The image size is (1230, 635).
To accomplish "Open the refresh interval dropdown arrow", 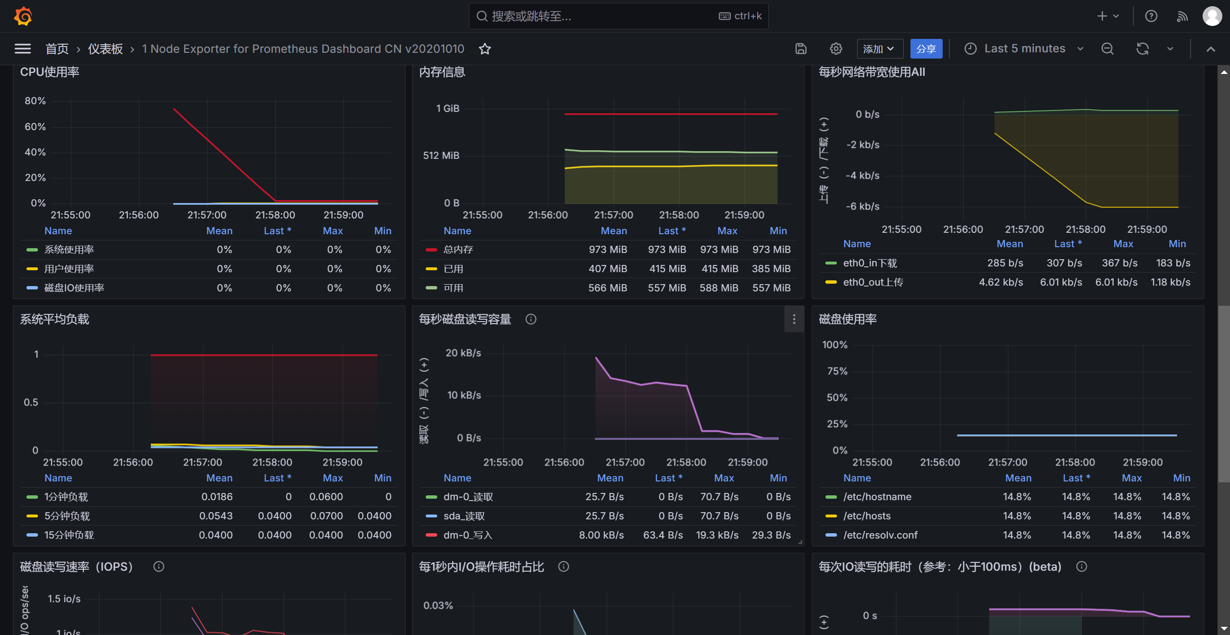I will coord(1170,48).
